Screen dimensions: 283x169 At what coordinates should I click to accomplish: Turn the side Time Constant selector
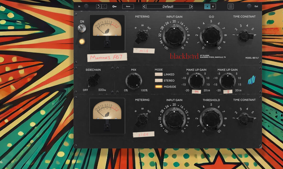click(x=245, y=119)
